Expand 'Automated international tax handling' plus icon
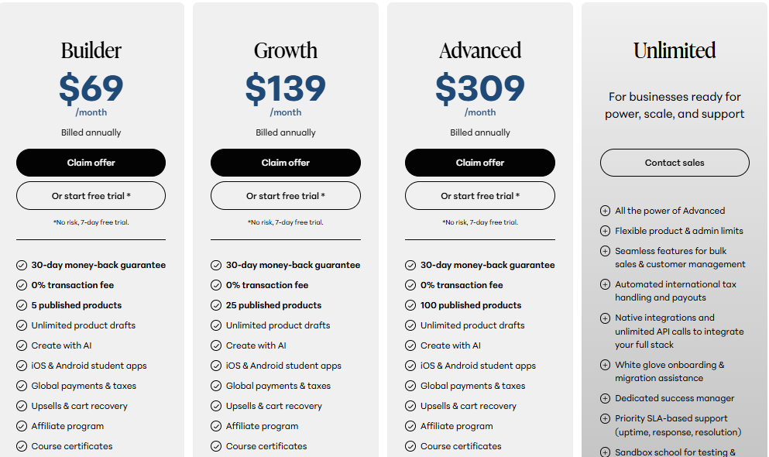This screenshot has height=457, width=769. [605, 284]
